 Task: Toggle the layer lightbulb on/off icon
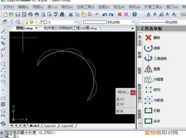pyautogui.click(x=27, y=22)
